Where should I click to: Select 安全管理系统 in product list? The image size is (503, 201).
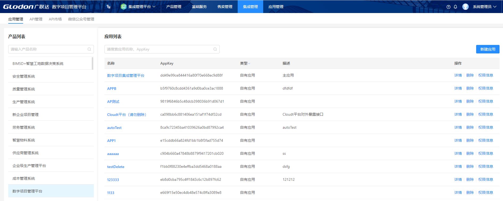pyautogui.click(x=24, y=76)
